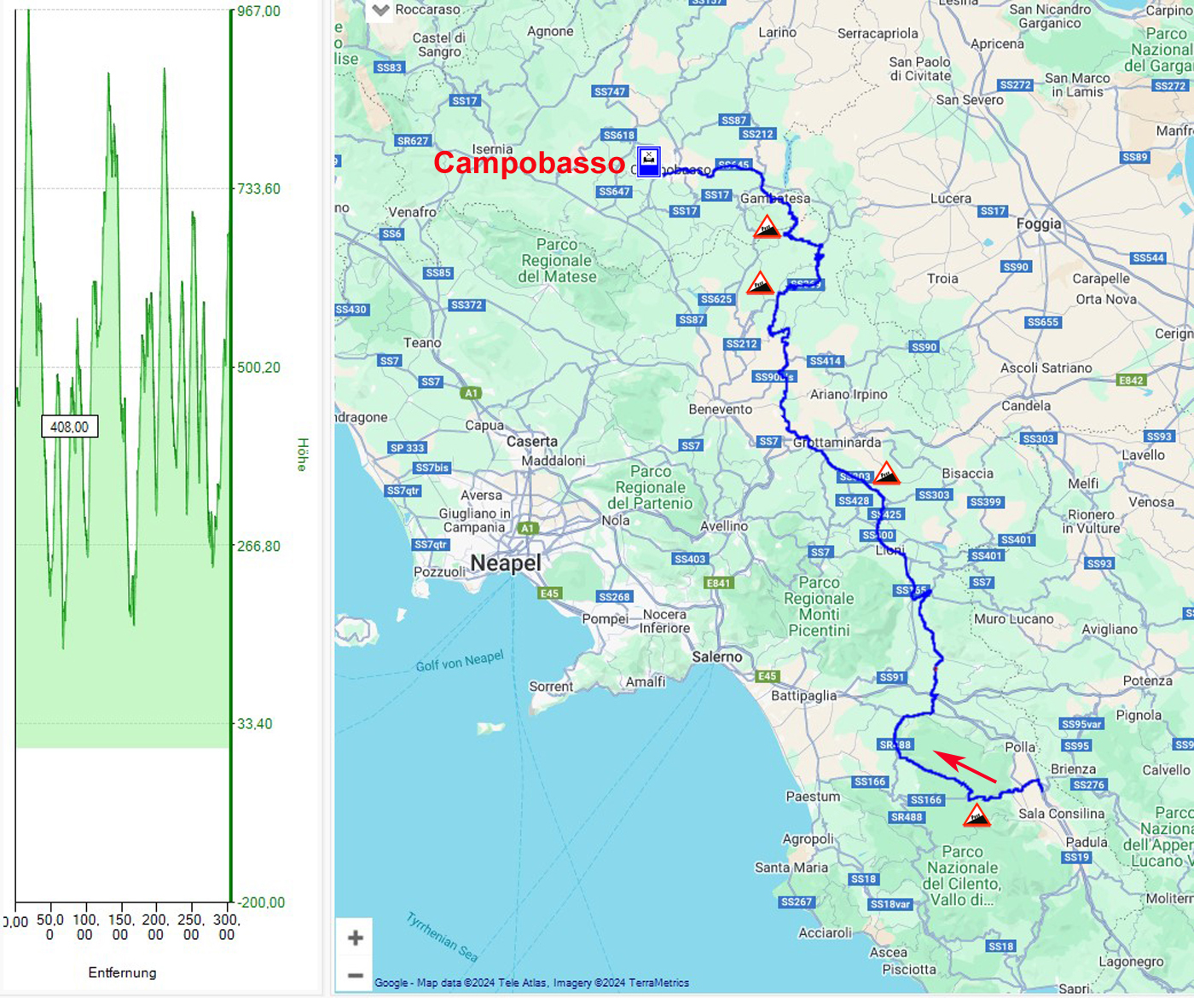Click the Parco Regionale del Matese label

click(x=557, y=260)
